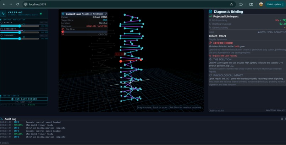
Task: Click the Audit Log terminal icon
Action: click(2, 119)
